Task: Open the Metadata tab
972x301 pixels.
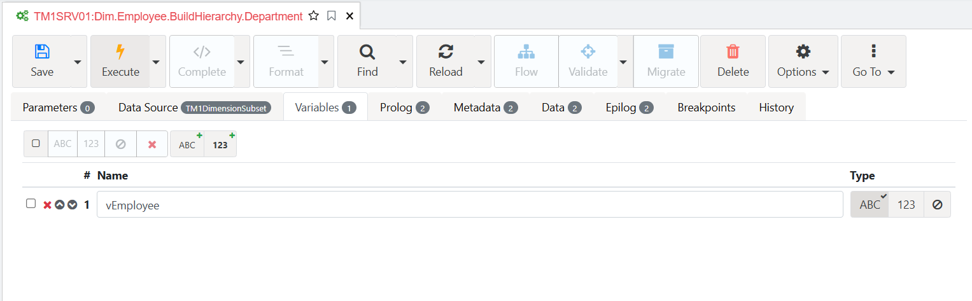Action: (486, 108)
